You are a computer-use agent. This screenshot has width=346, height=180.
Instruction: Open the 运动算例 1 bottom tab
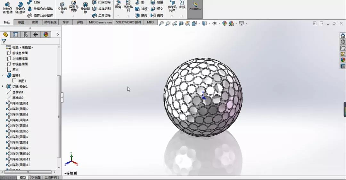[x=52, y=177]
